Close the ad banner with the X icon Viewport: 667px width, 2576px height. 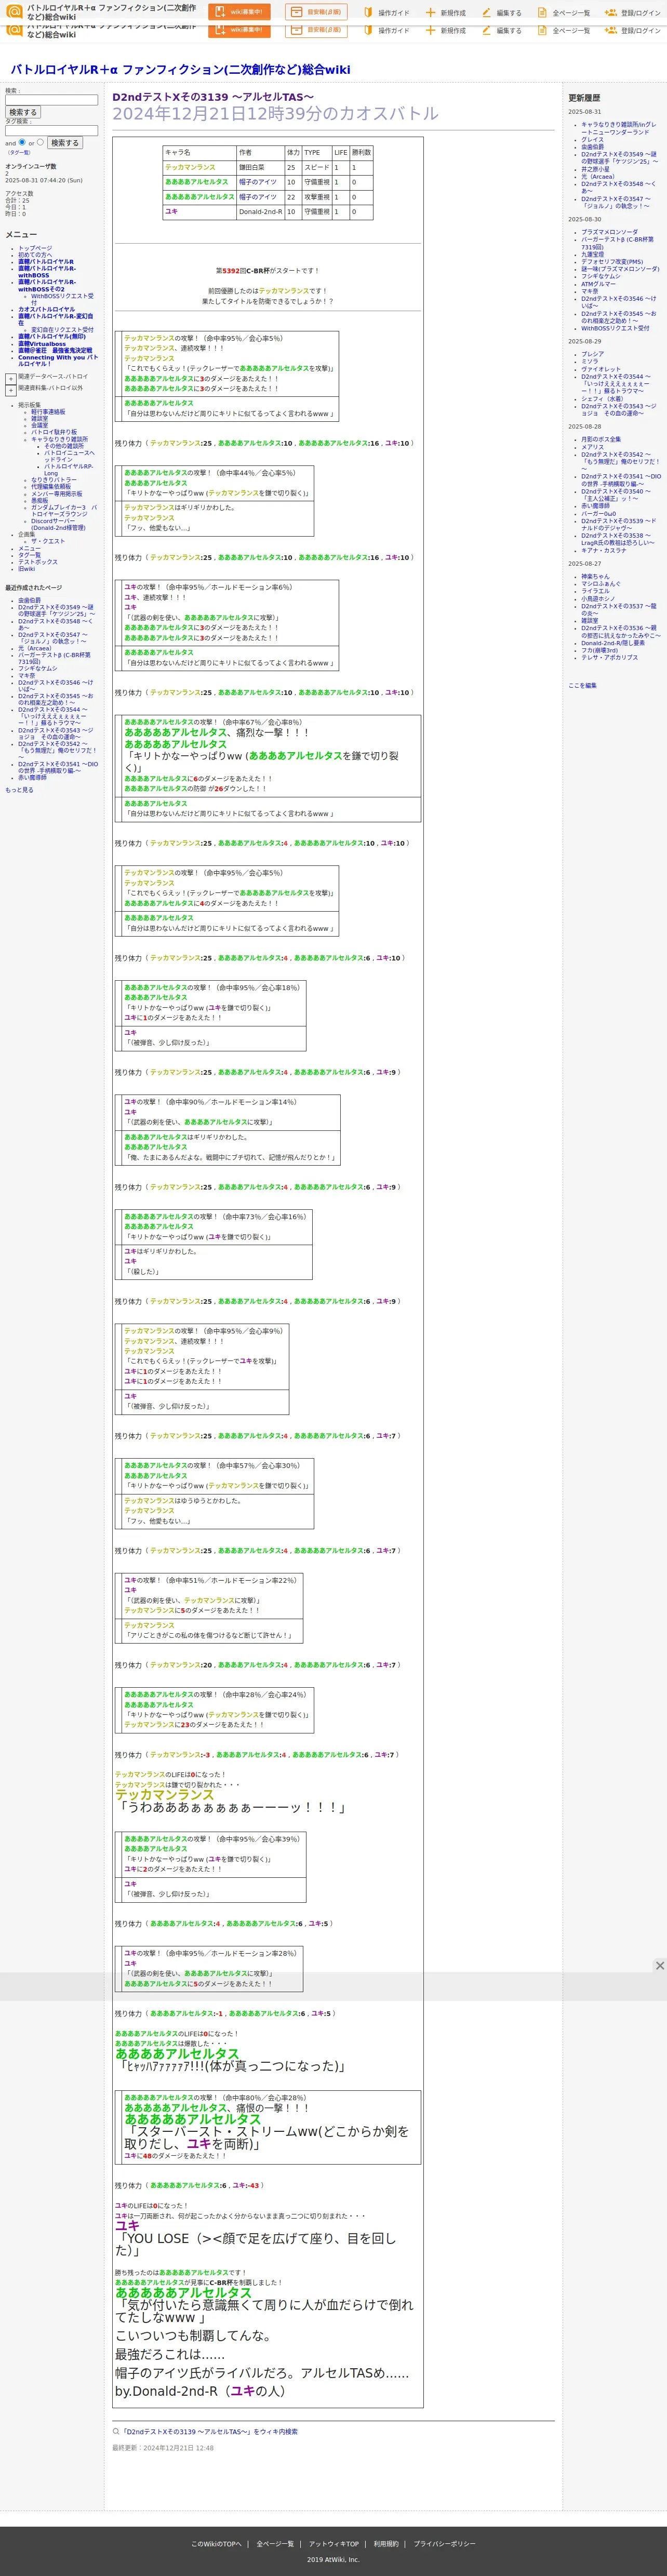[x=660, y=1965]
